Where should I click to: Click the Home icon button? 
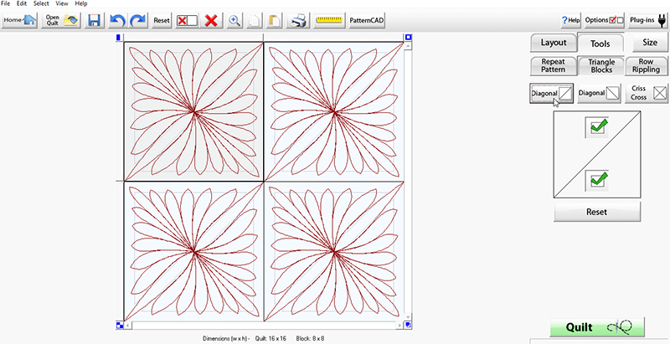tap(18, 19)
